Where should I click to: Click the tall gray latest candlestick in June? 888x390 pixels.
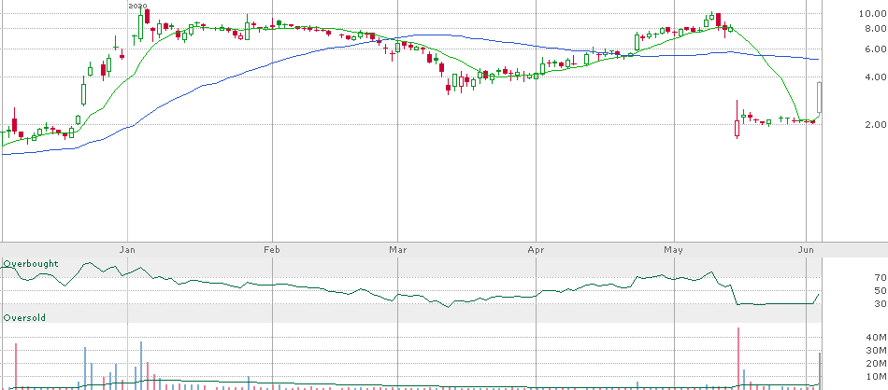click(819, 97)
